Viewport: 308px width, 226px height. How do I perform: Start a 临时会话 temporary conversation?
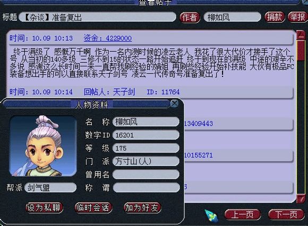tap(93, 207)
